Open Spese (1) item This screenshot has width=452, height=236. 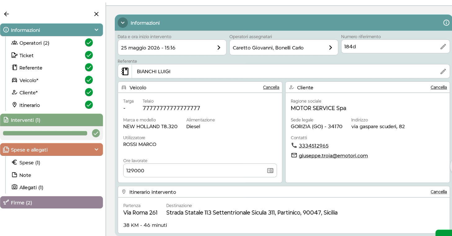(x=30, y=163)
